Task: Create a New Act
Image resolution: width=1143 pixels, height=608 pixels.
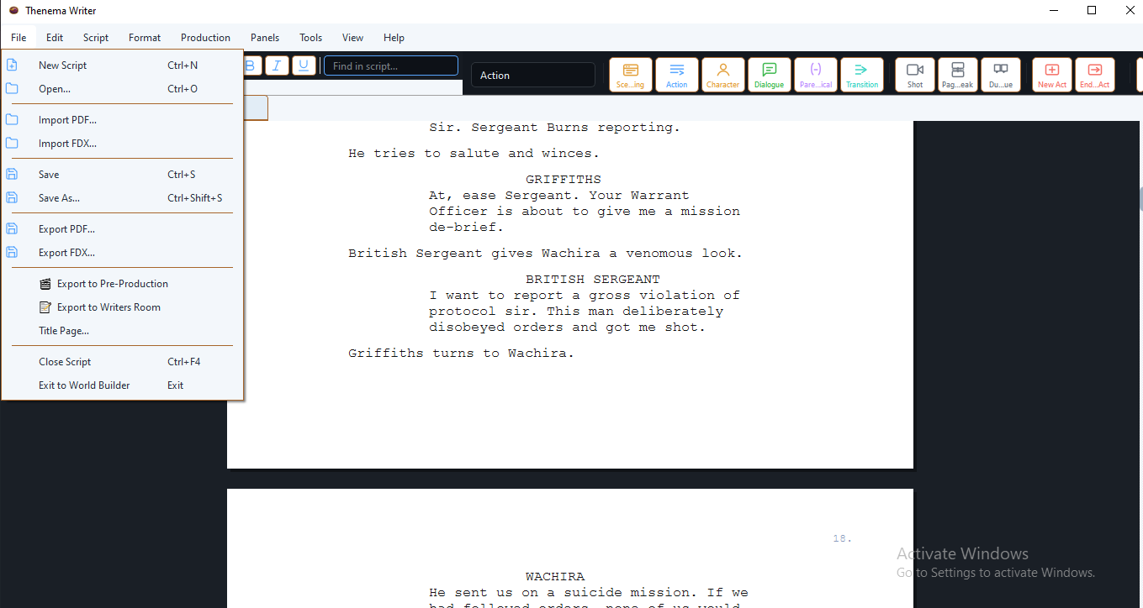Action: coord(1052,75)
